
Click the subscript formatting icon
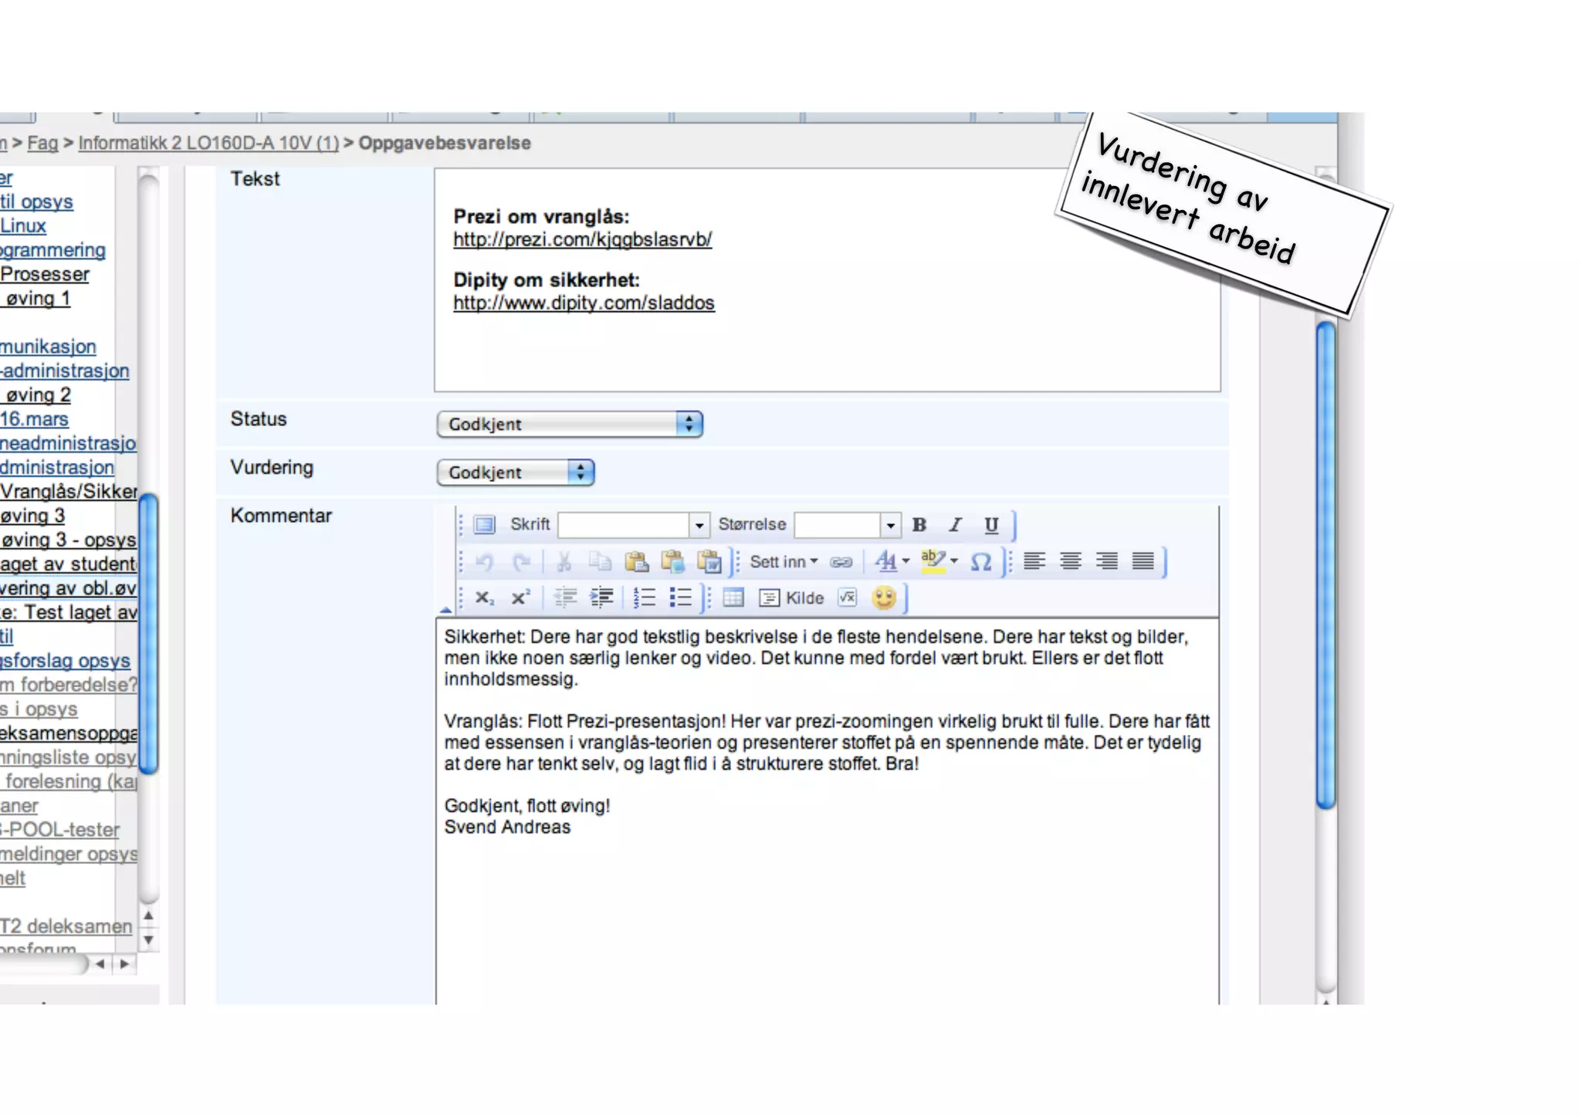click(484, 597)
